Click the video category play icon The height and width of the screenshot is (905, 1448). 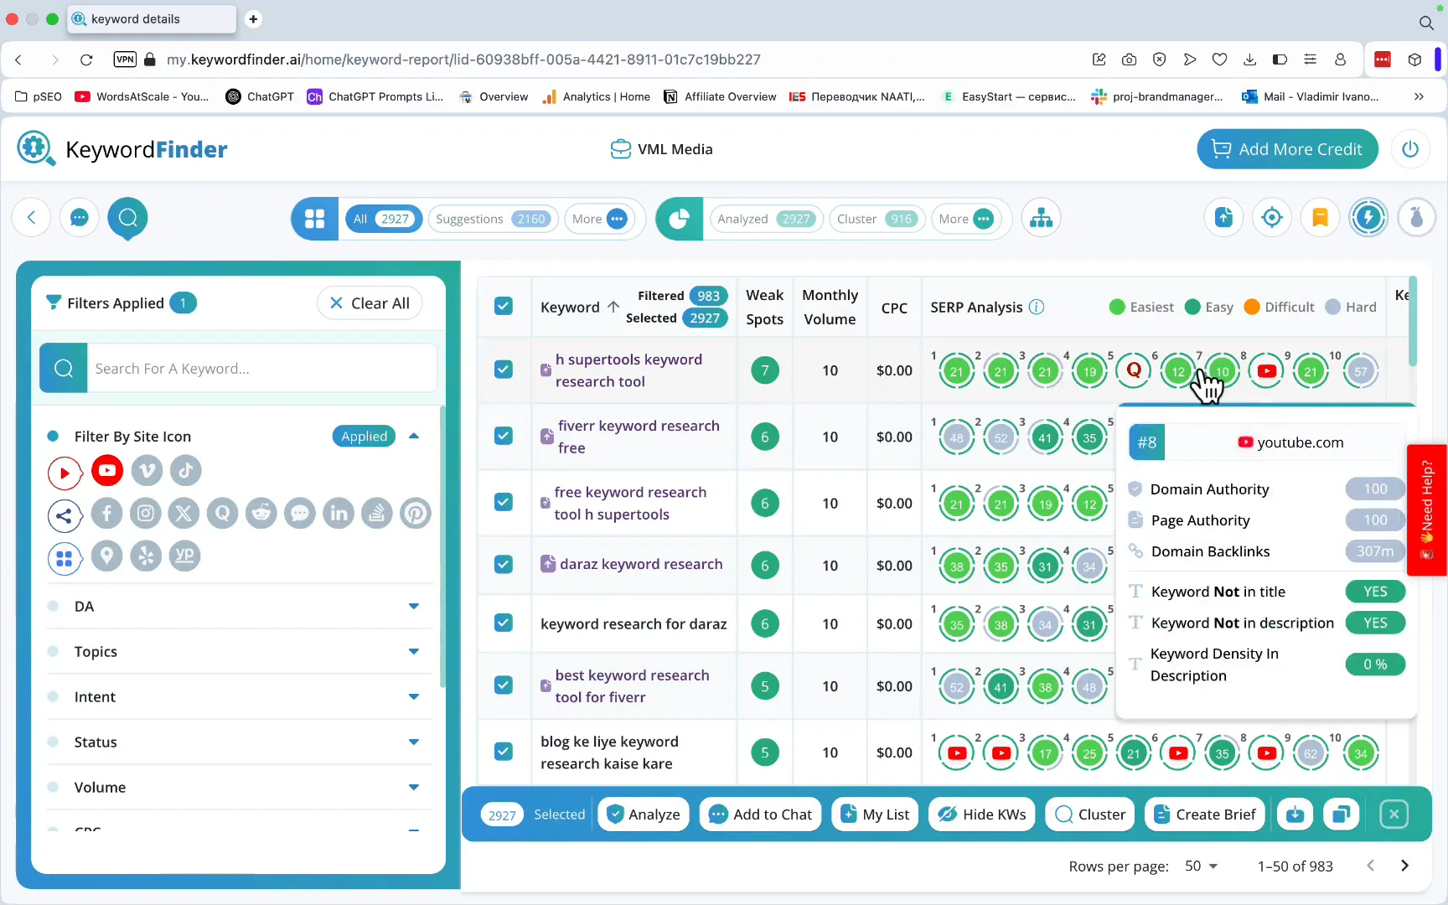(x=65, y=473)
